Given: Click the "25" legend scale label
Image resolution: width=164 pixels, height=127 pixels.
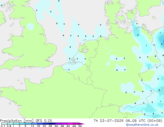Looking at the screenshot, I should [x=50, y=126].
